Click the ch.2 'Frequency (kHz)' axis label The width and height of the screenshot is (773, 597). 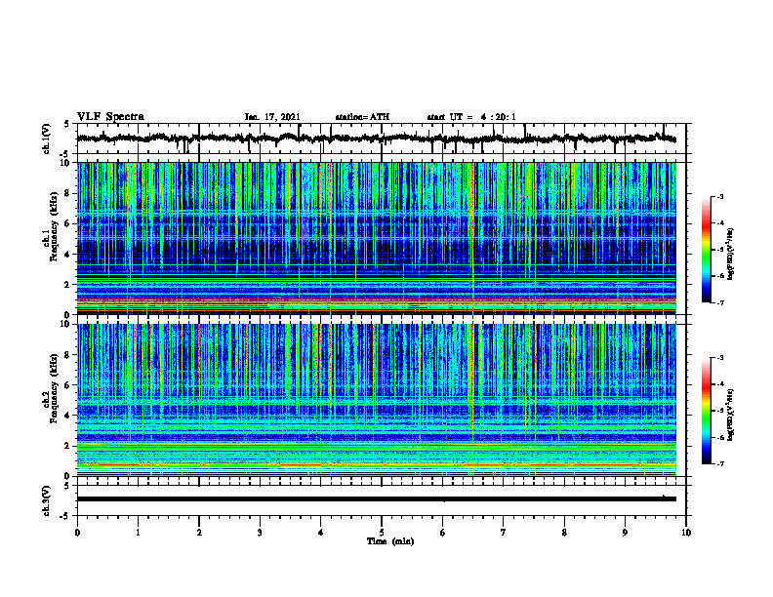point(54,388)
